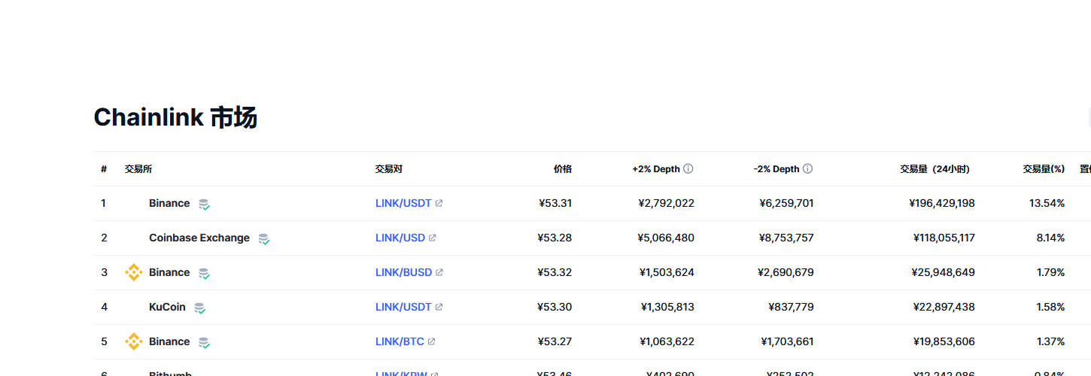
Task: Open the LINK/USDT pair on KuCoin
Action: tap(403, 307)
